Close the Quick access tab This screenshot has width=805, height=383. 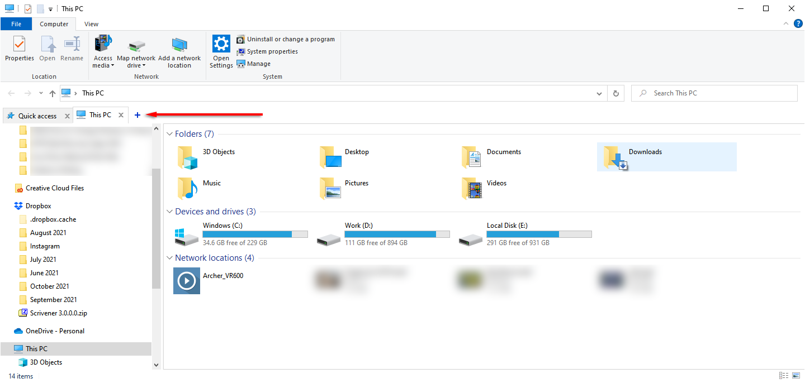68,116
